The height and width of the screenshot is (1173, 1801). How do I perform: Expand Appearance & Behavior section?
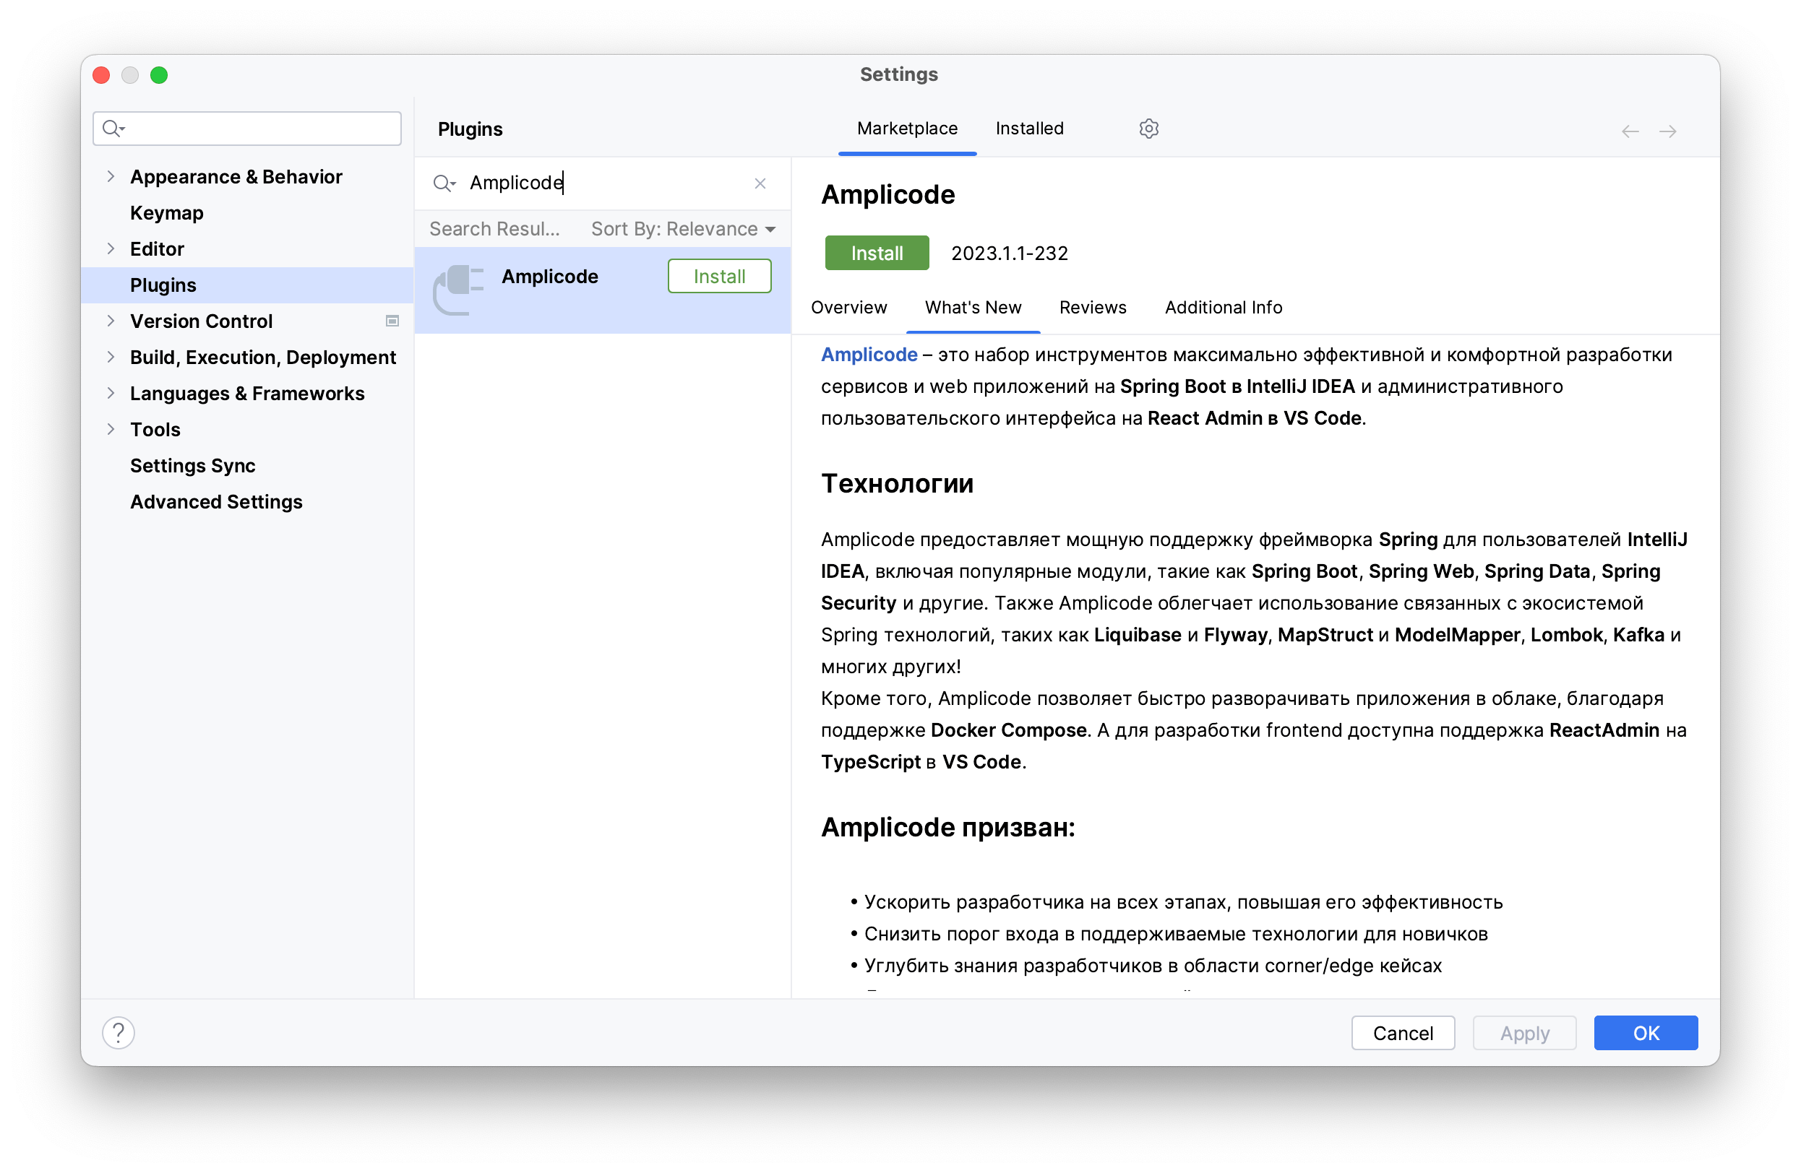click(111, 176)
